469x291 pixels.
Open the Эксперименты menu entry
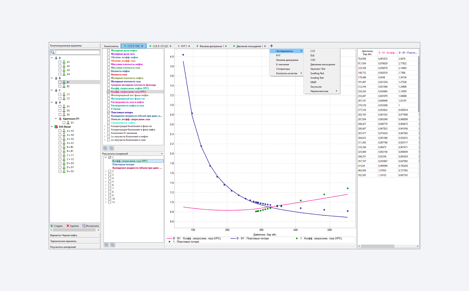pos(287,51)
